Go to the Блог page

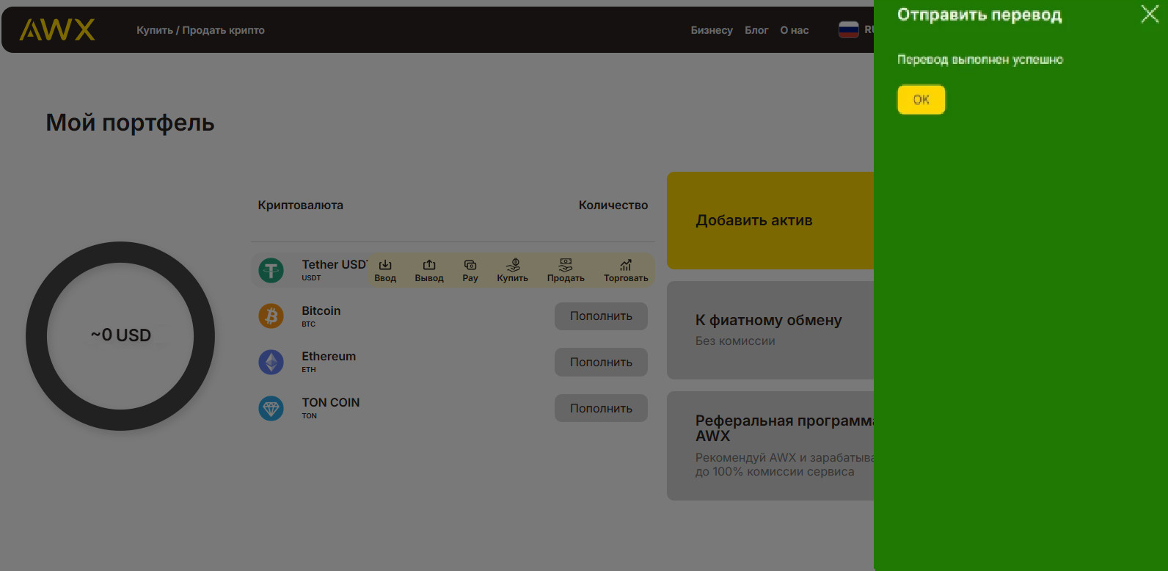[756, 30]
